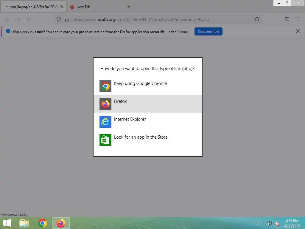Image resolution: width=305 pixels, height=229 pixels.
Task: Click the www.mozilla.org status text
Action: [14, 214]
